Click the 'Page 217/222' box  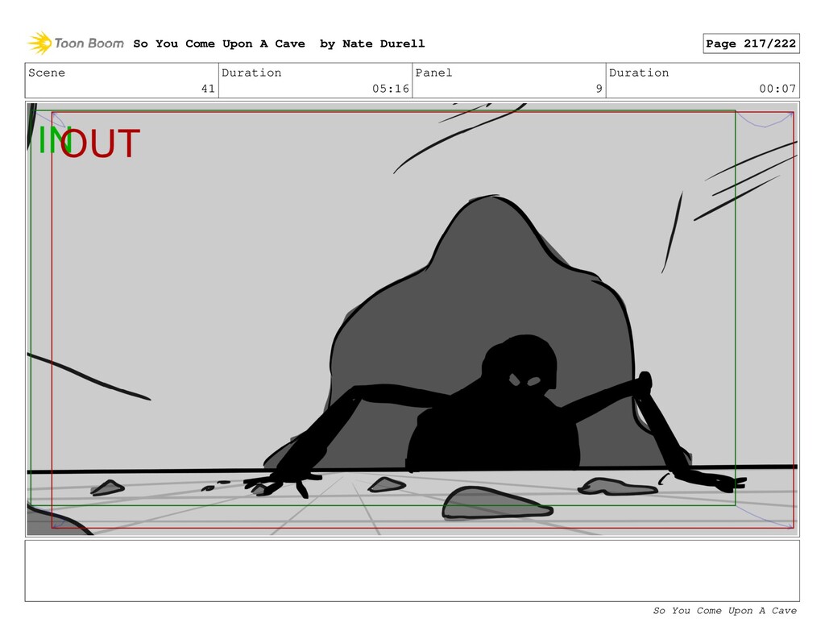tap(751, 44)
